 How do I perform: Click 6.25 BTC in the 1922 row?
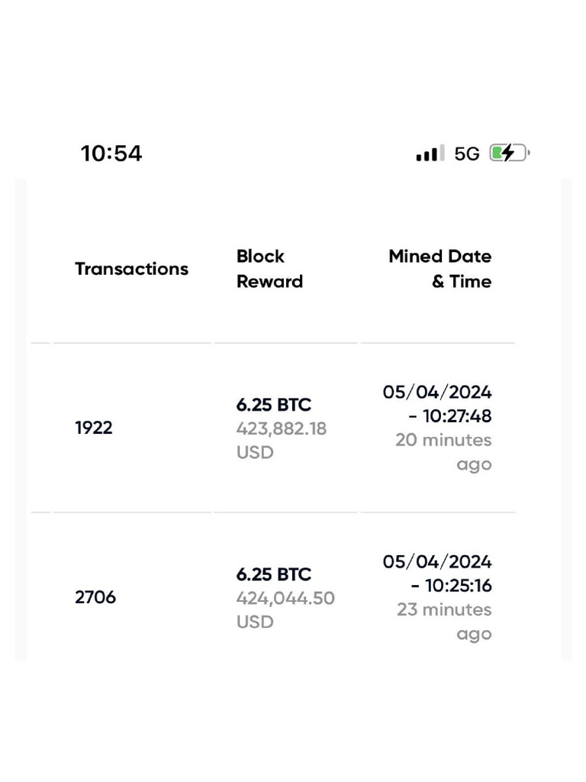[274, 405]
